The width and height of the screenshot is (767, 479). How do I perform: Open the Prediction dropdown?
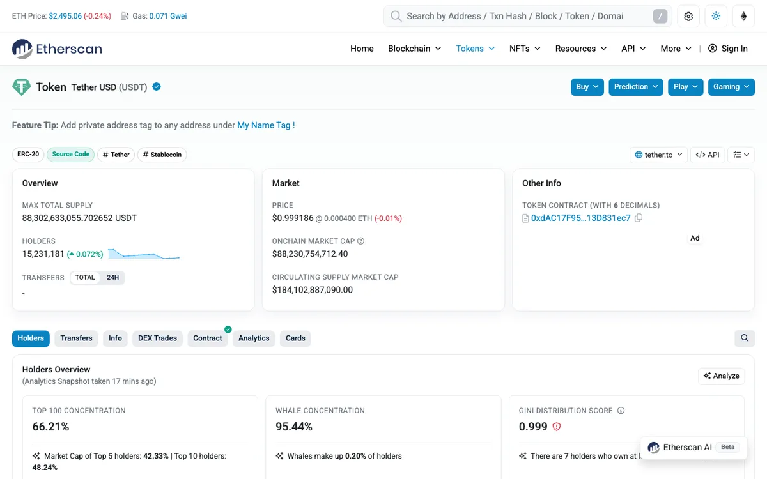click(x=636, y=87)
